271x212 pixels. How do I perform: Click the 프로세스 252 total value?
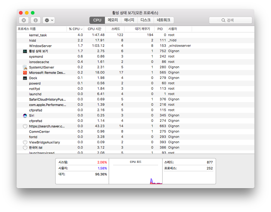[210, 168]
